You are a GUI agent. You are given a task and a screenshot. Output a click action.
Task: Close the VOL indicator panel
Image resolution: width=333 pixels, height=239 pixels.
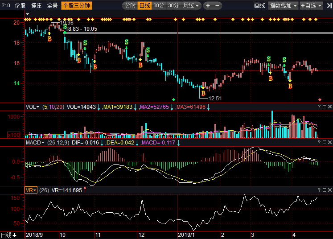pos(330,107)
